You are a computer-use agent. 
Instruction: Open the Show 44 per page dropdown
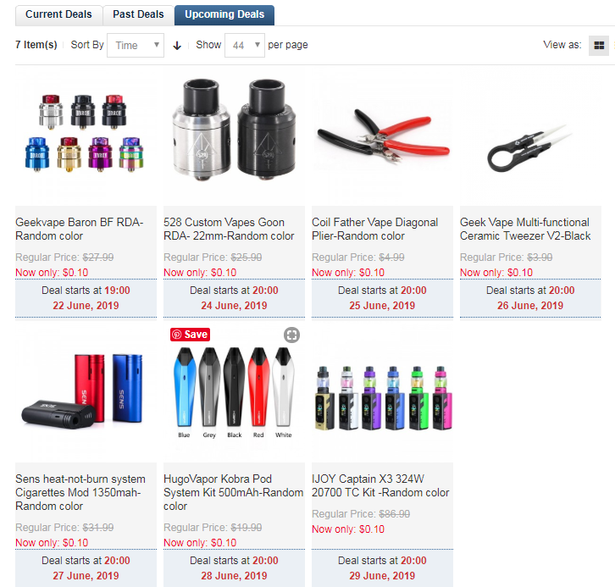tap(244, 46)
